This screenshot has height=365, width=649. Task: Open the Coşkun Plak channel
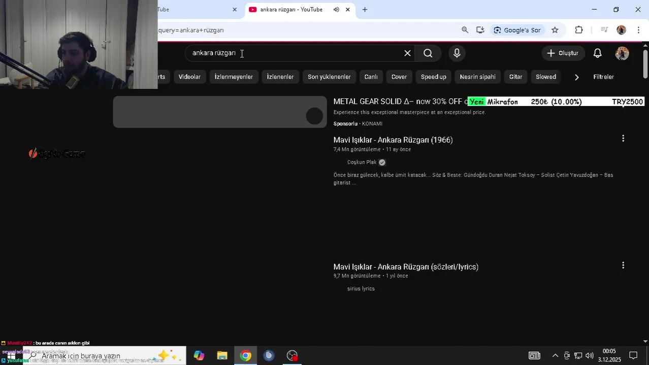point(362,162)
